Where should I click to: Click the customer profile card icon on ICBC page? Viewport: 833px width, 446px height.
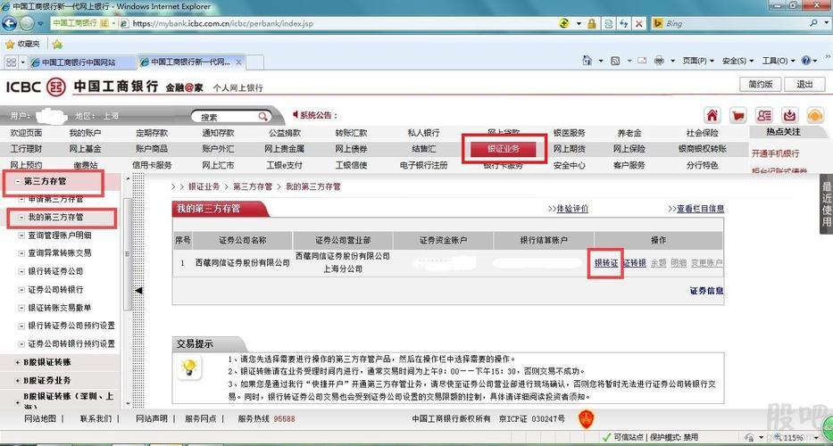(764, 115)
